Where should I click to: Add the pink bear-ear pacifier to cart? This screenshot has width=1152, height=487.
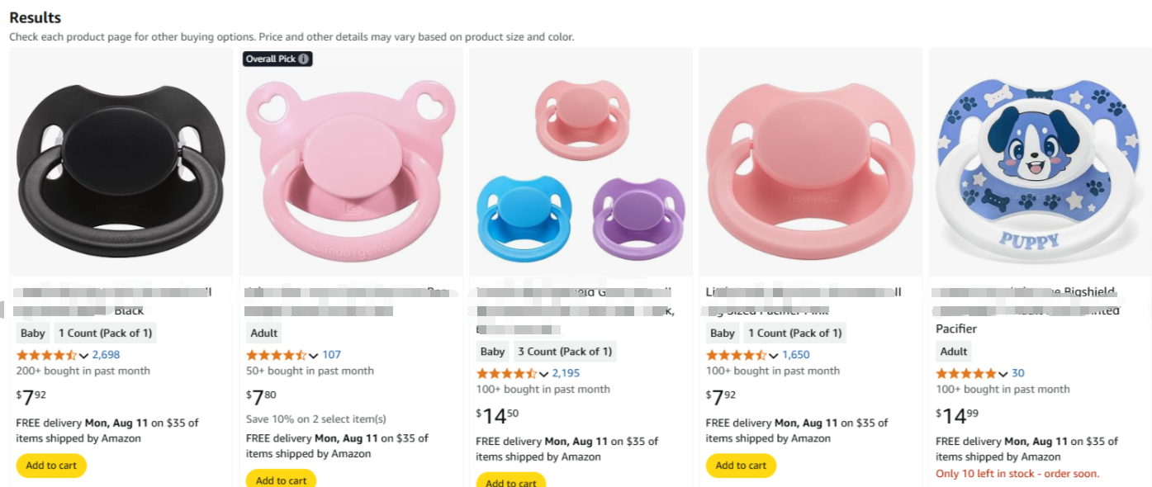[x=281, y=480]
